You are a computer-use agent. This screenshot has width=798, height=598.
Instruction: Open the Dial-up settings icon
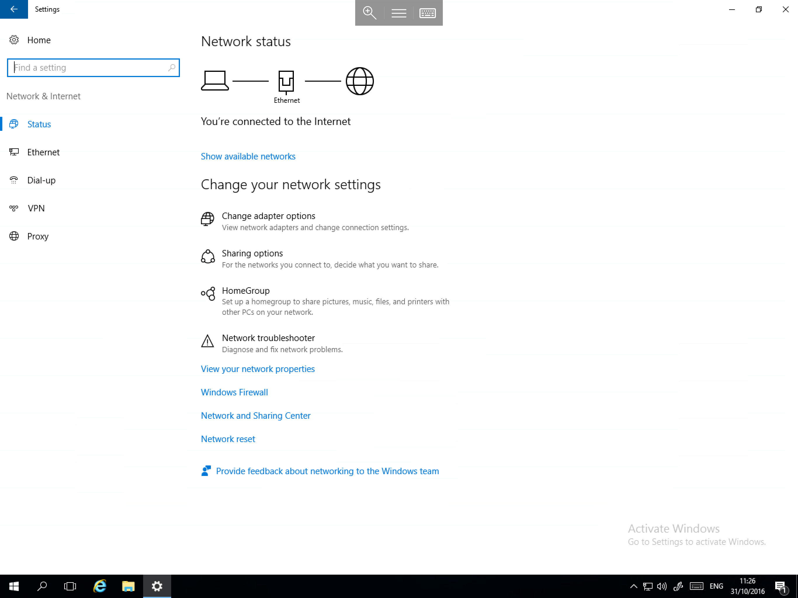pos(14,180)
